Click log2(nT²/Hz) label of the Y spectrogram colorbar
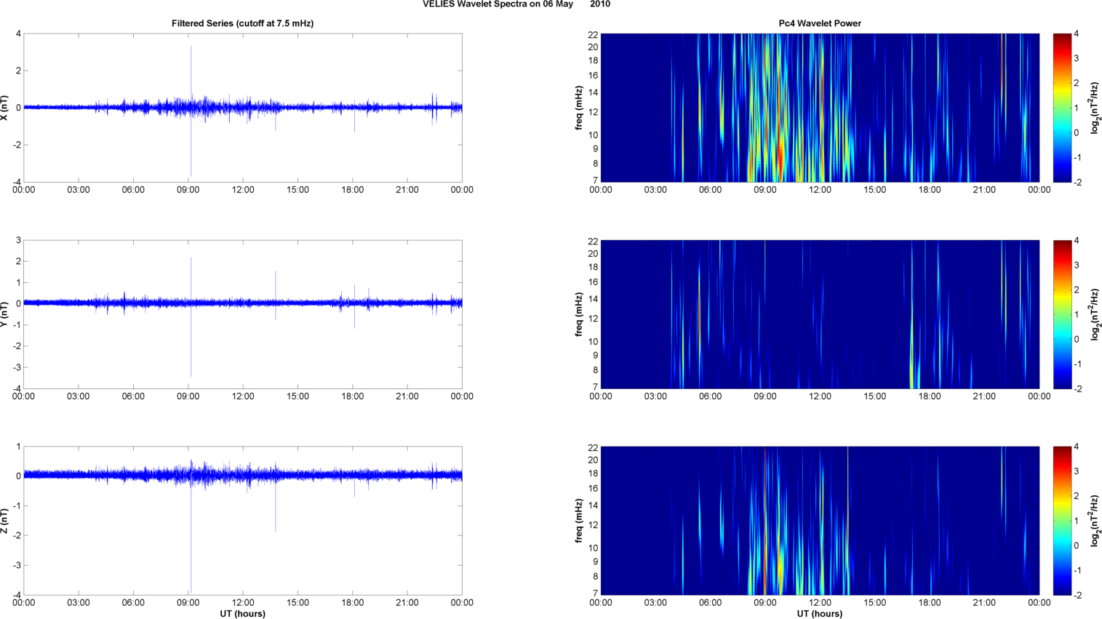 [x=1095, y=314]
